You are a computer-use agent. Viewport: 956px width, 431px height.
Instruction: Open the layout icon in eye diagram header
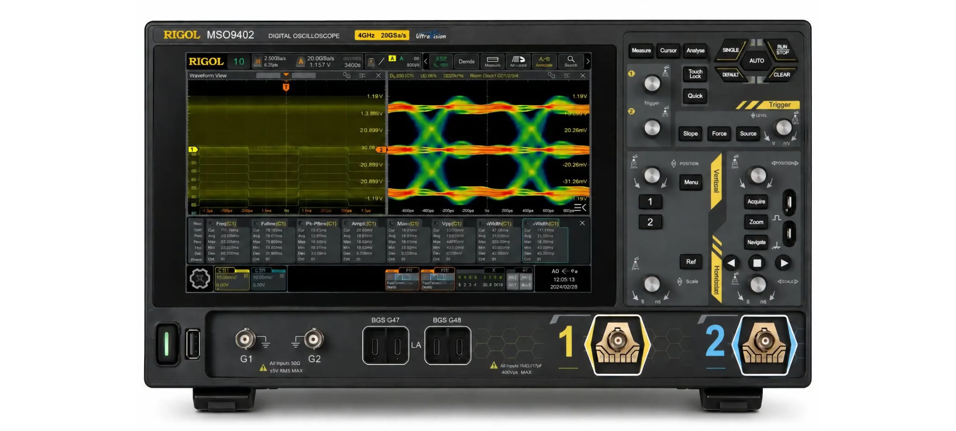point(567,75)
